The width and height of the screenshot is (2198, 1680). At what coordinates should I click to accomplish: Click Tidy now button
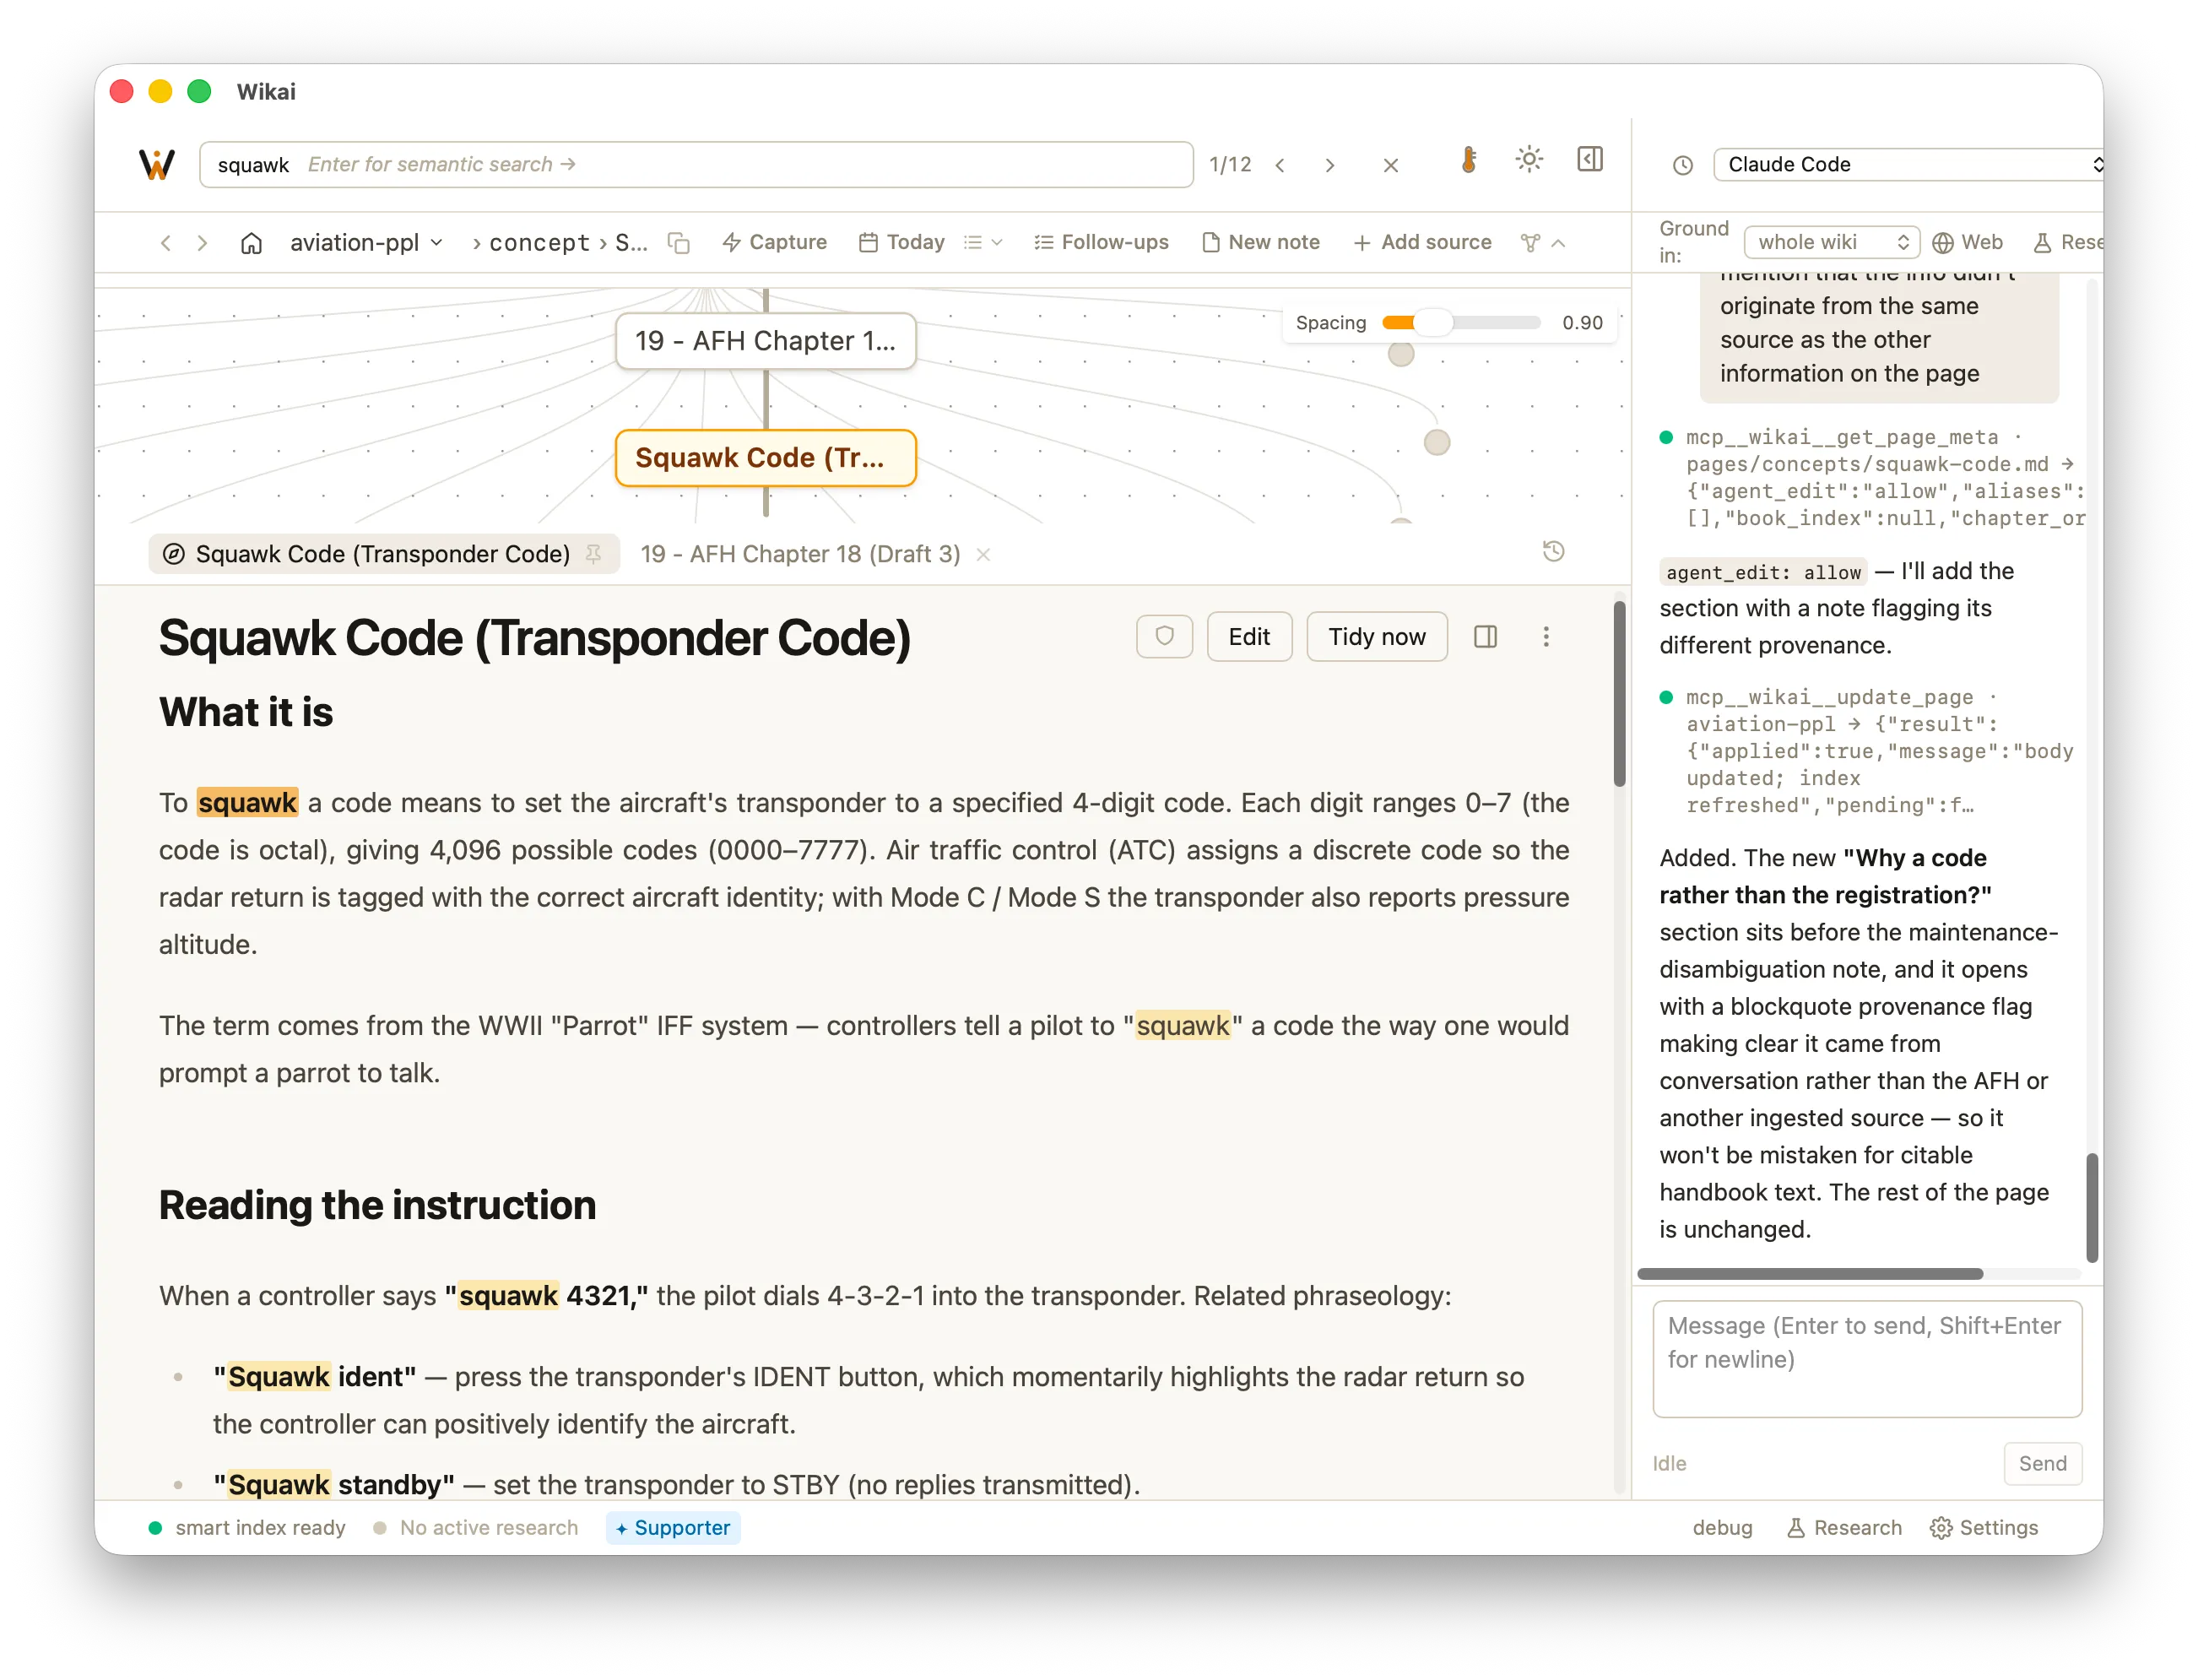click(x=1377, y=637)
